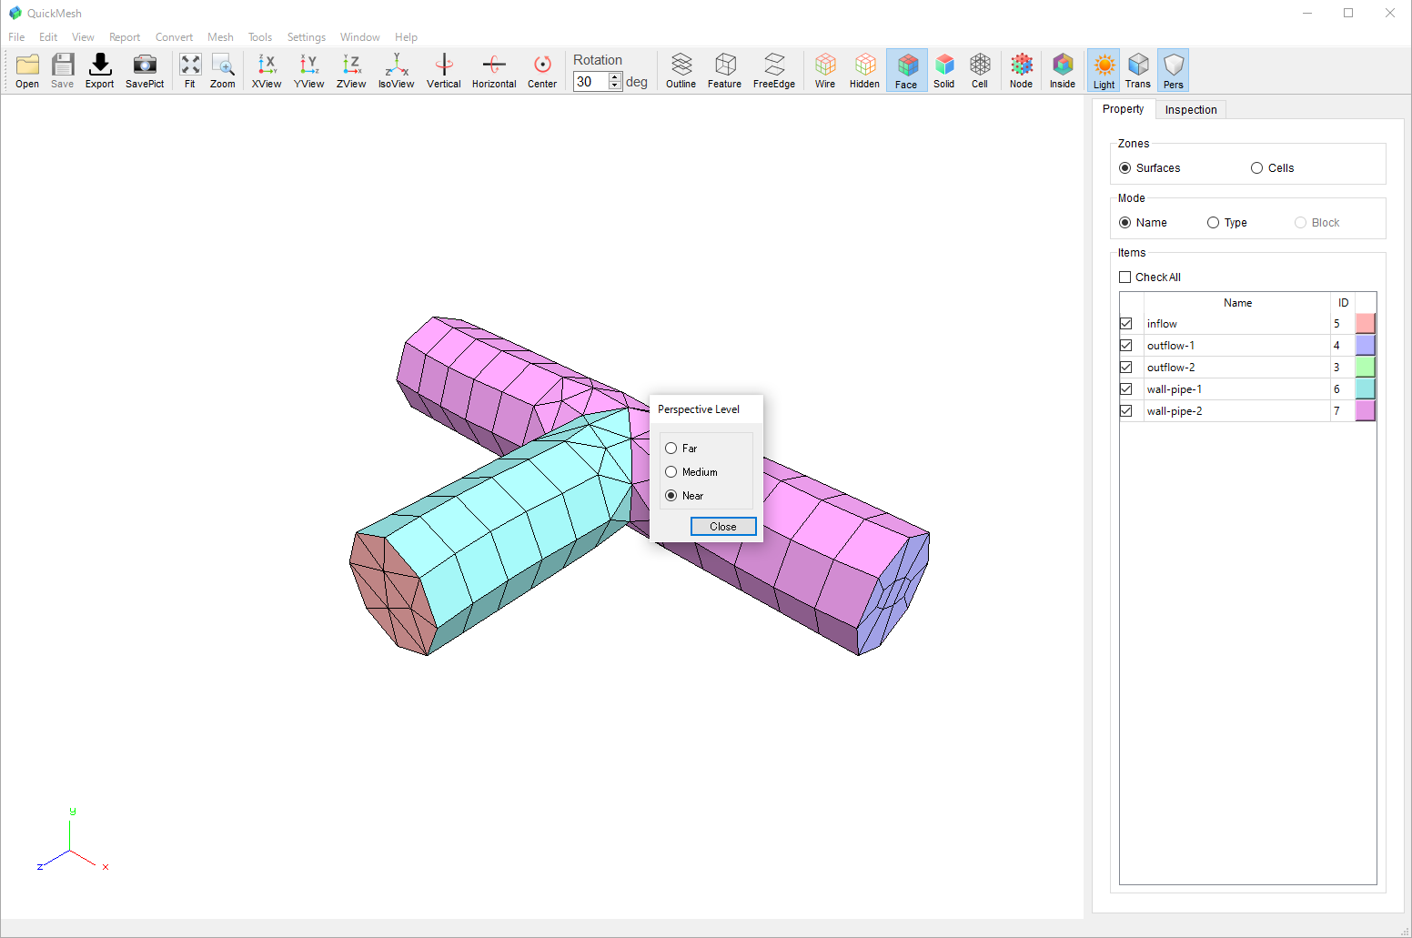This screenshot has height=938, width=1412.
Task: Click outflow-2 green color swatch
Action: click(1366, 368)
